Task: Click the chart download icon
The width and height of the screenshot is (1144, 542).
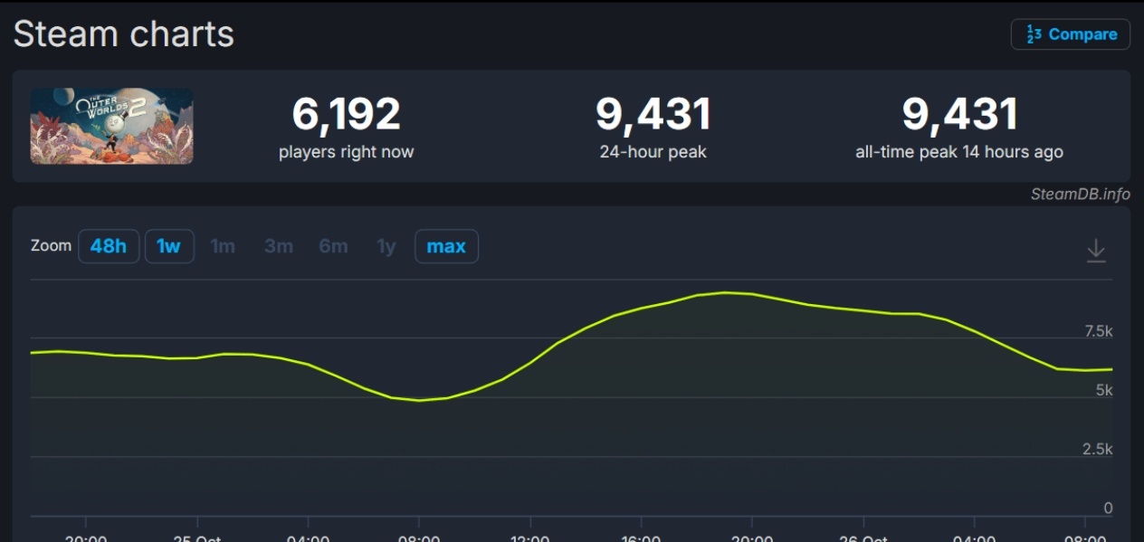Action: (x=1096, y=250)
